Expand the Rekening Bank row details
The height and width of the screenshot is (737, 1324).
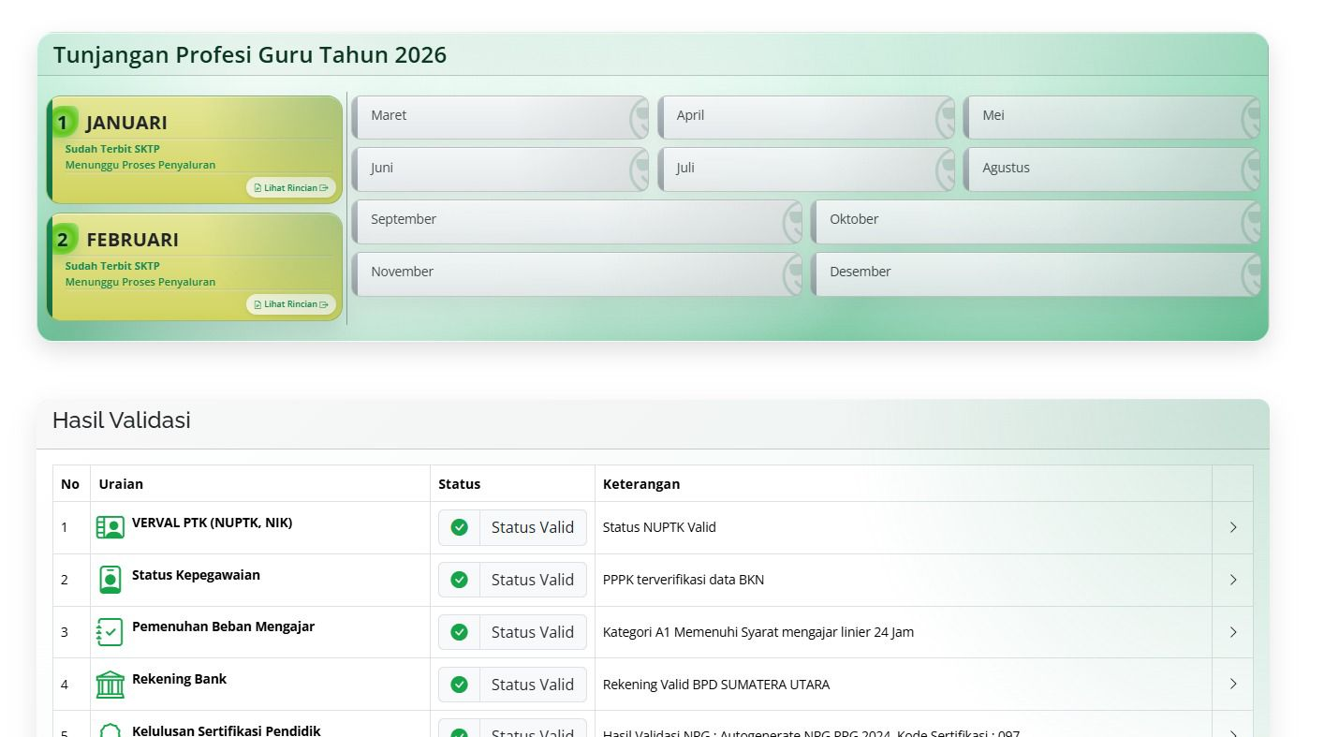click(x=1232, y=685)
